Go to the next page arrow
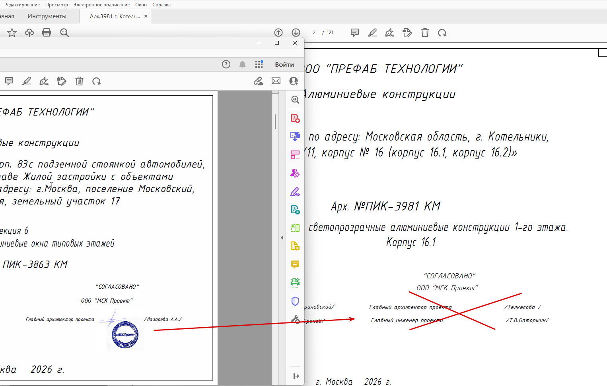 click(296, 33)
